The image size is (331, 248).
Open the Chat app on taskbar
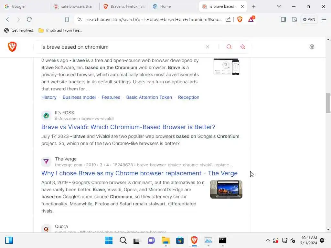click(151, 240)
